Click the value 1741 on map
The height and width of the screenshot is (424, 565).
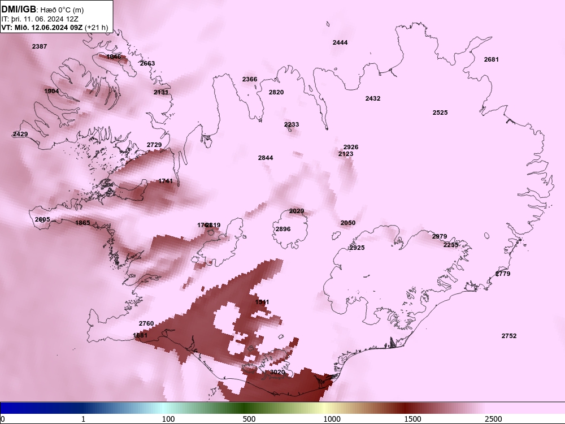[166, 181]
